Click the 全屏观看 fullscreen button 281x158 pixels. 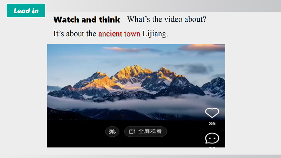pos(146,132)
